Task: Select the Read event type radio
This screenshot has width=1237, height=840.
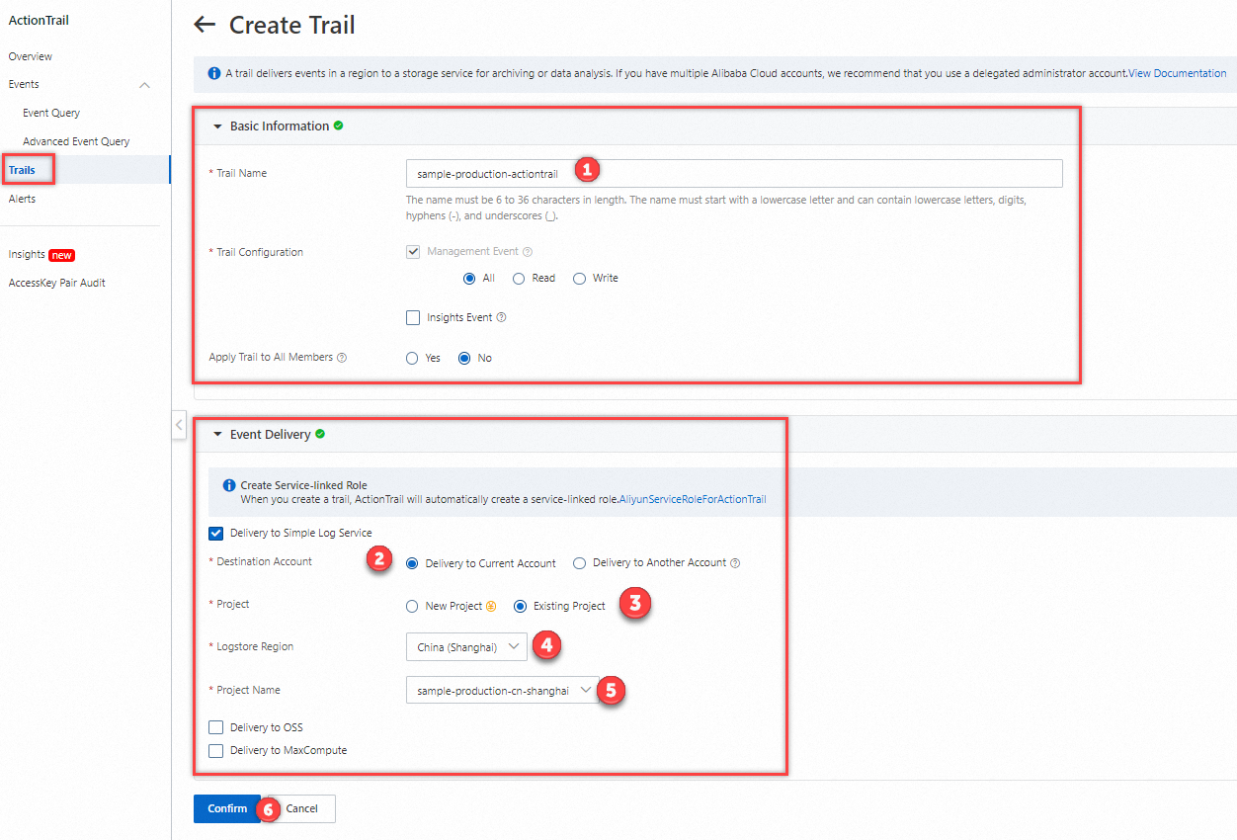Action: click(x=519, y=279)
